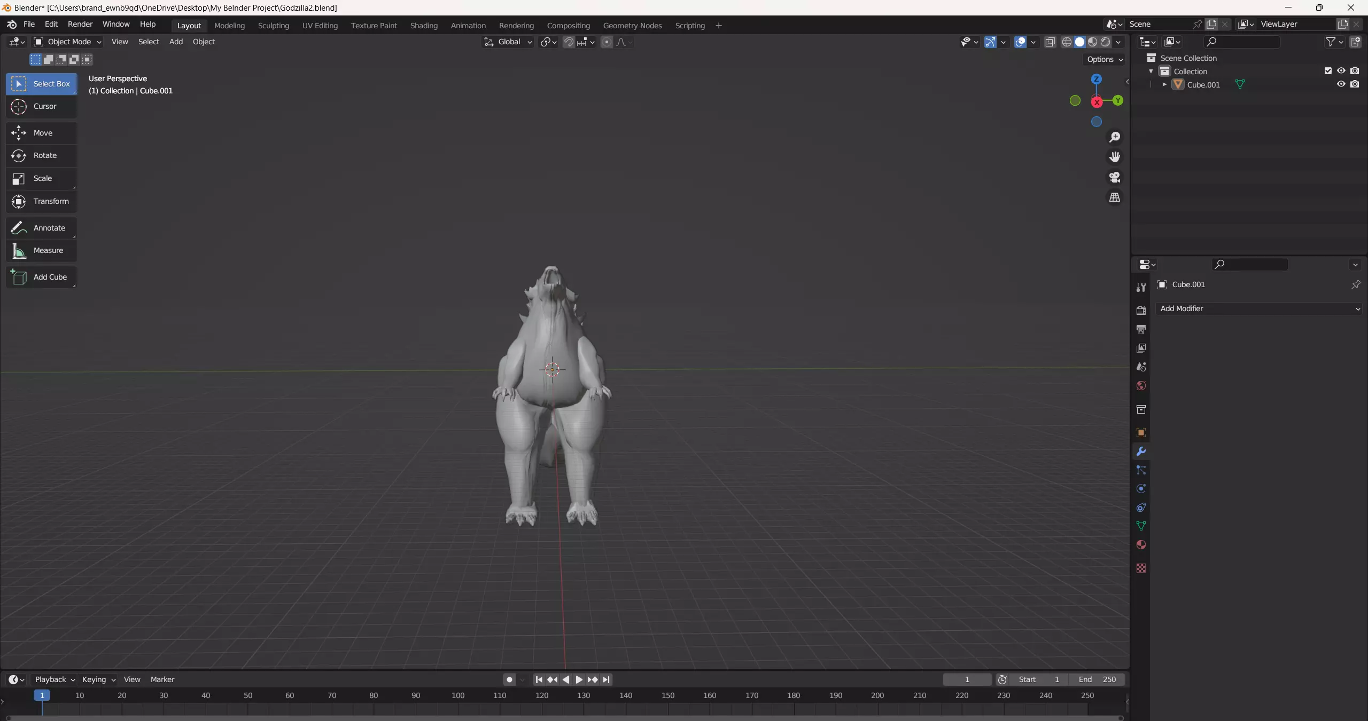Open the Output properties tab

[1141, 329]
